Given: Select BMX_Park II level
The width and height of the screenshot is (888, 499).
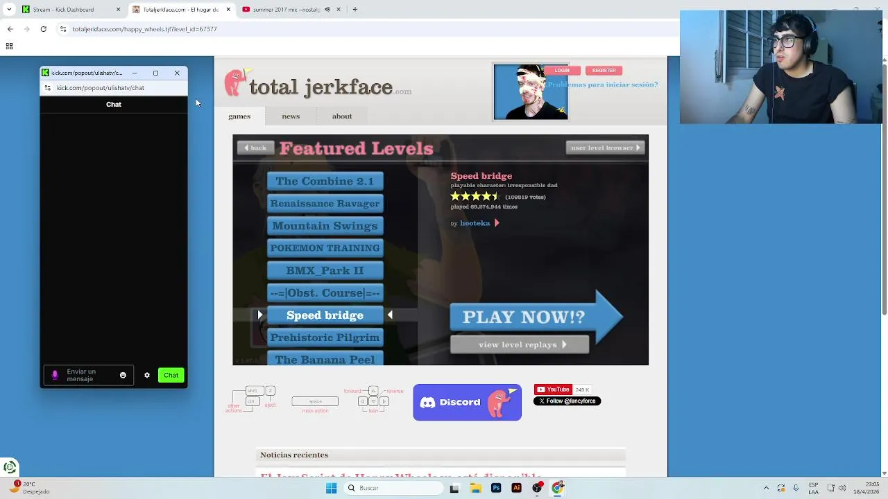Looking at the screenshot, I should (x=325, y=270).
